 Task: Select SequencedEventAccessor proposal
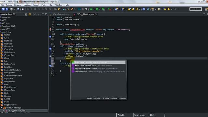coord(98,69)
